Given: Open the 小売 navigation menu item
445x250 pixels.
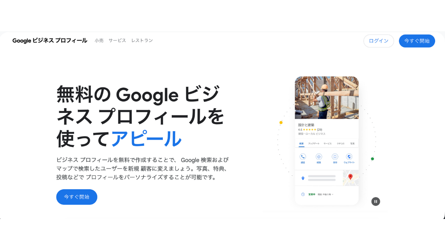Looking at the screenshot, I should pos(99,40).
